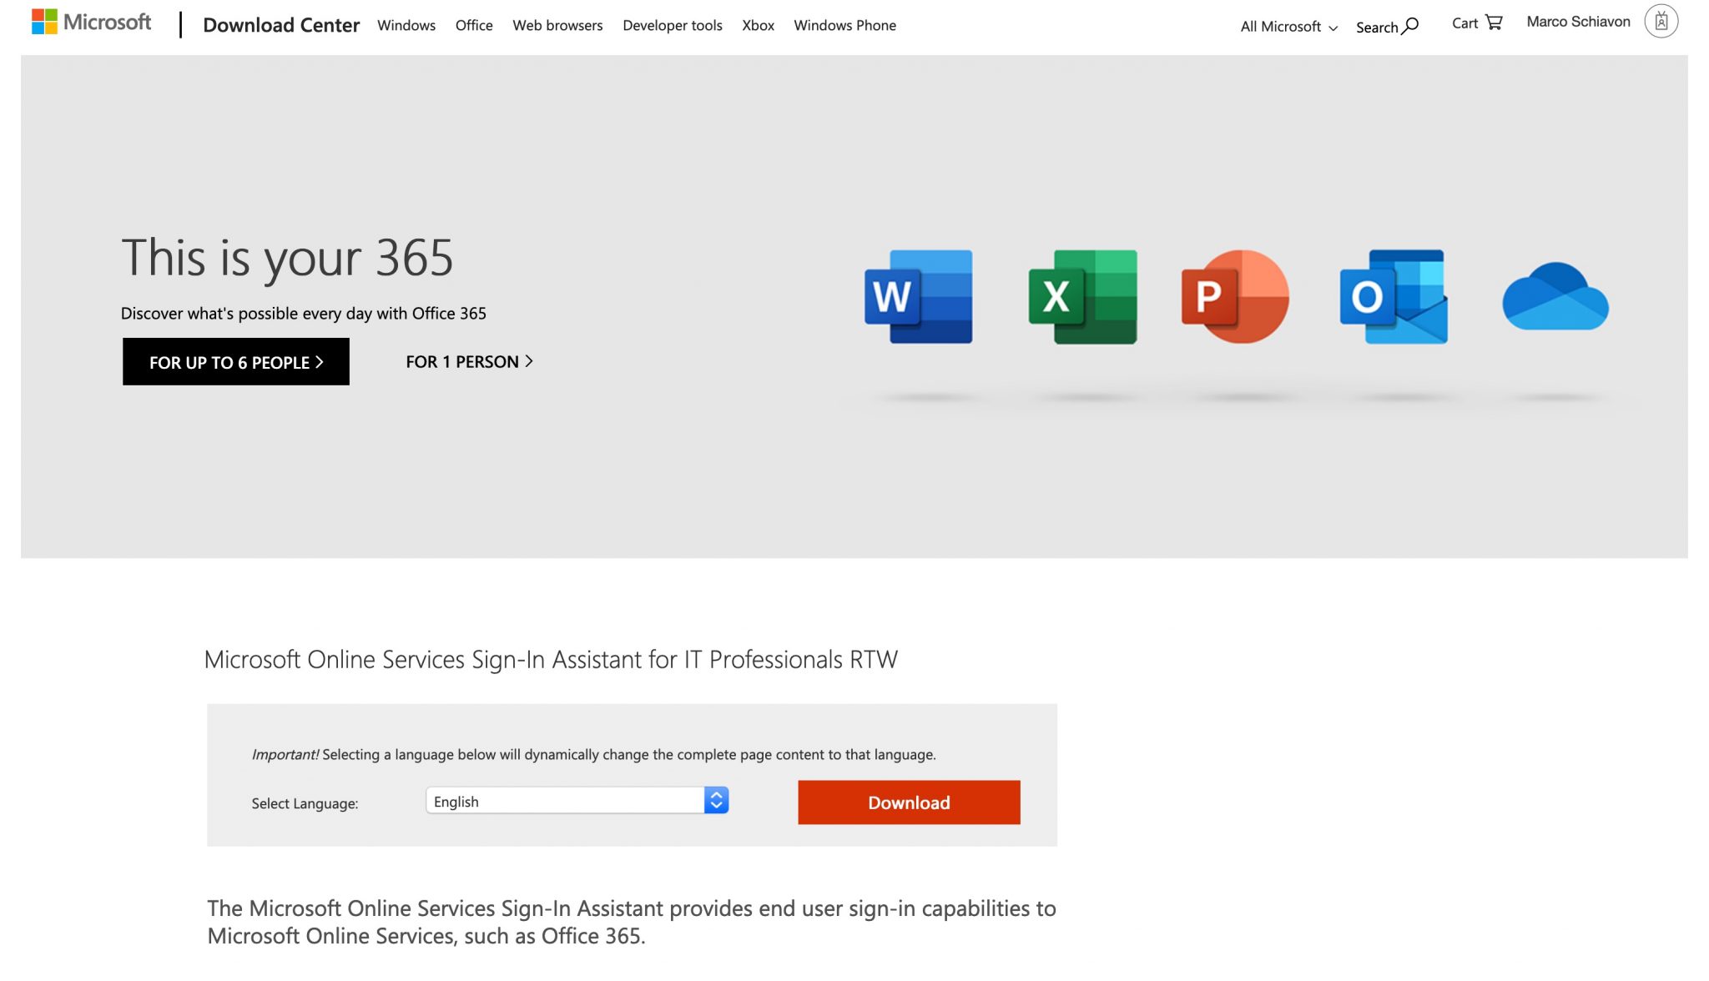Viewport: 1709px width, 981px height.
Task: Open the Developer tools nav item
Action: tap(673, 25)
